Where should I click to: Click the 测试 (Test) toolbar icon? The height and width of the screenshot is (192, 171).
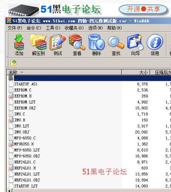[58, 42]
